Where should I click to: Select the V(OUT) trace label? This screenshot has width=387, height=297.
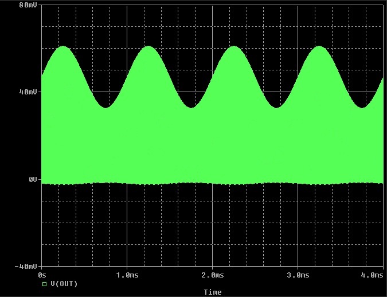64,284
